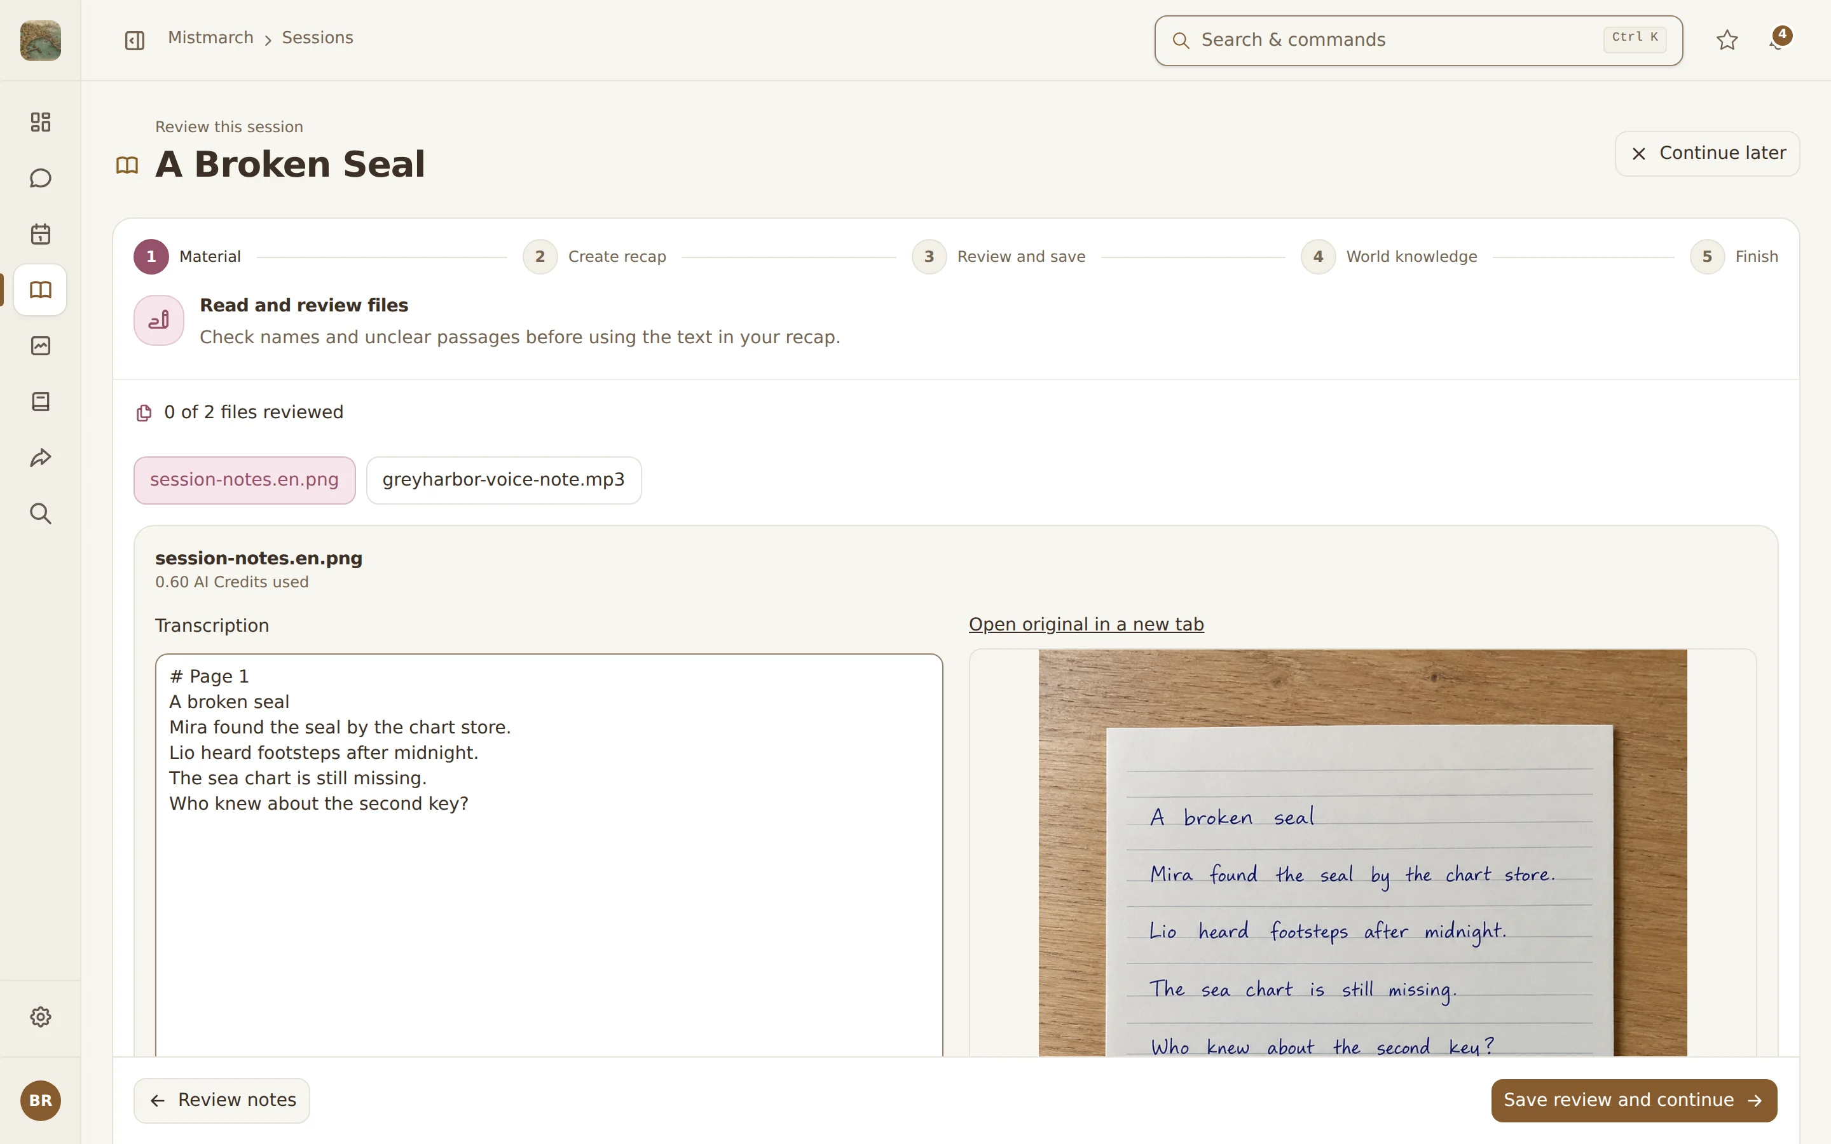The height and width of the screenshot is (1144, 1831).
Task: Click the files-reviewed copy icon
Action: pyautogui.click(x=144, y=413)
